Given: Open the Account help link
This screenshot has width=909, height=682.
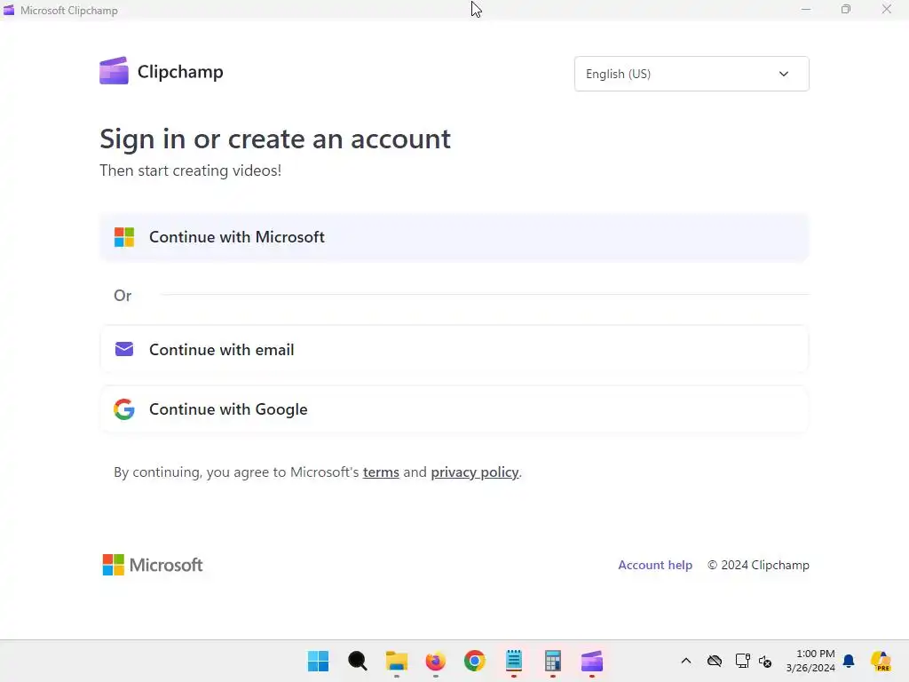Looking at the screenshot, I should pos(655,565).
